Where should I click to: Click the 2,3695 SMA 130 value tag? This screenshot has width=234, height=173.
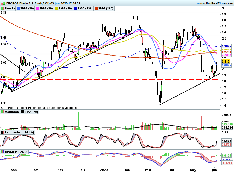pos(226,46)
